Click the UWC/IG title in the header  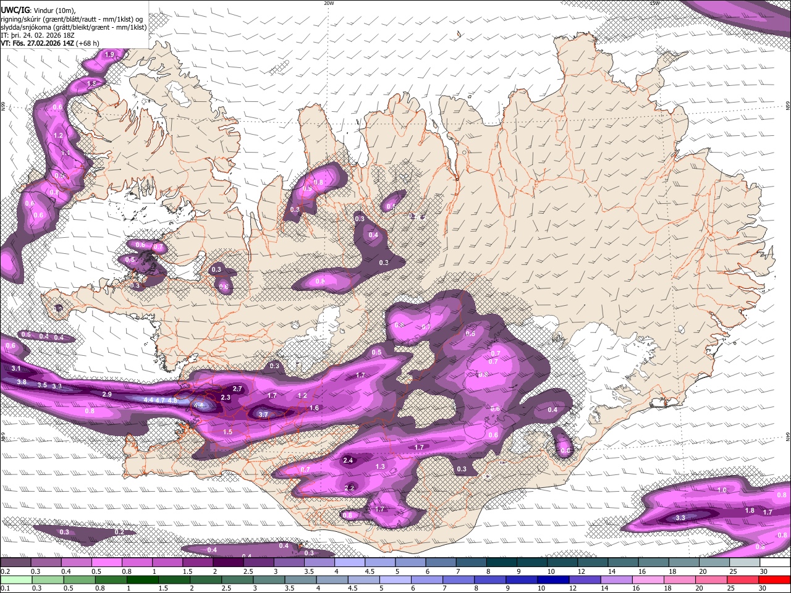14,11
